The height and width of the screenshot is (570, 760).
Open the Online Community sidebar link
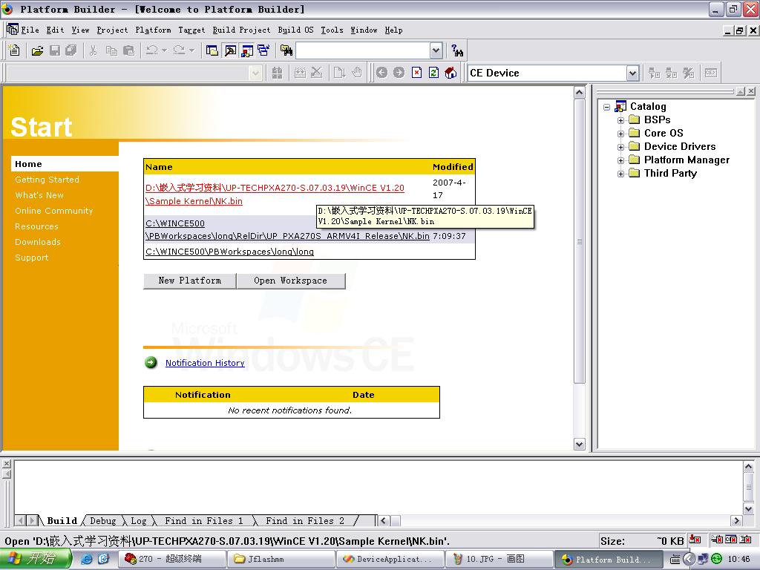click(x=53, y=211)
